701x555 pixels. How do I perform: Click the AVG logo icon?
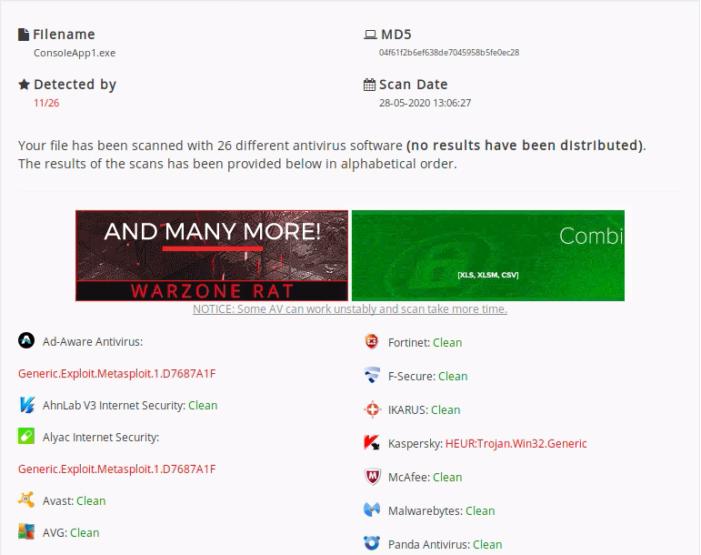26,531
